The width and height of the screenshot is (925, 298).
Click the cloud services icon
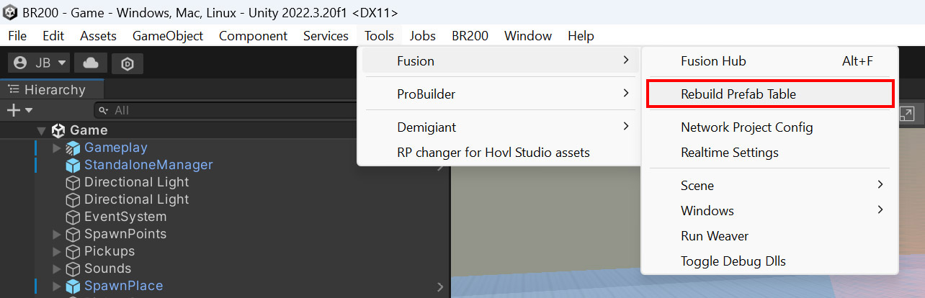(91, 63)
